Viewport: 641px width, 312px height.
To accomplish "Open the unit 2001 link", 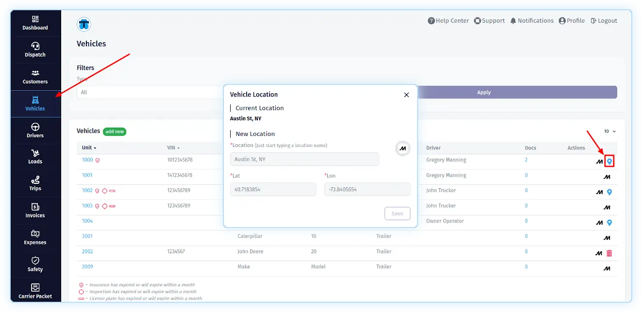I will pyautogui.click(x=87, y=236).
